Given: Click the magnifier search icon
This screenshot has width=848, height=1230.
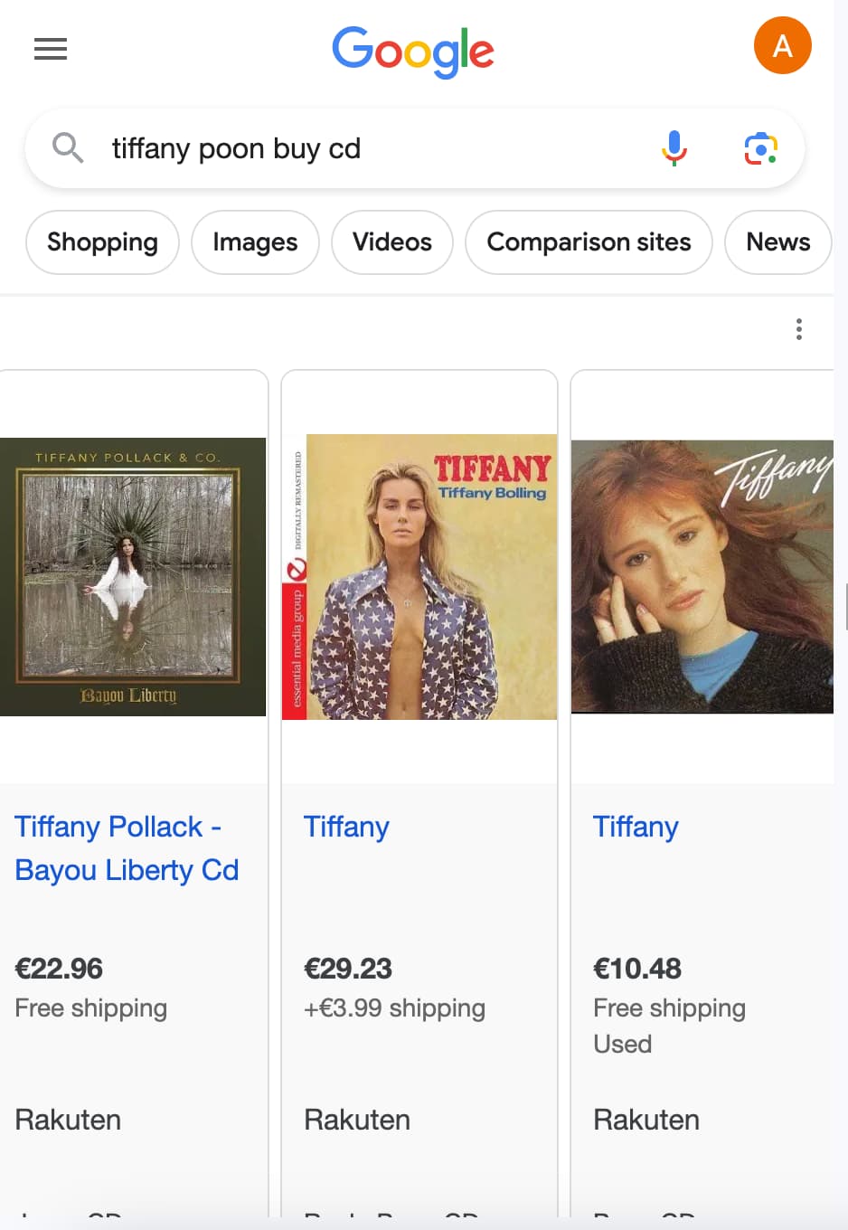Looking at the screenshot, I should pyautogui.click(x=68, y=147).
